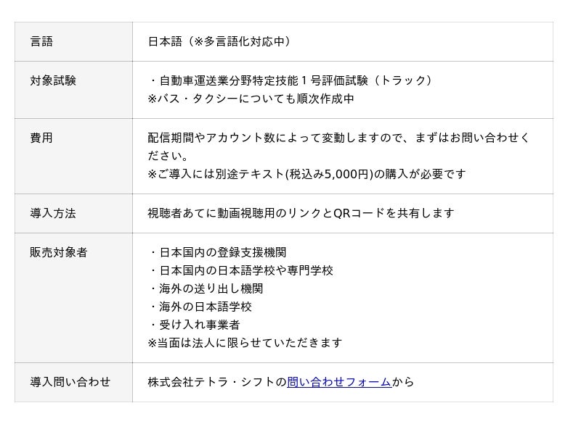The height and width of the screenshot is (424, 581).
Task: Click the 配信期間やアカウント数 cost text
Action: [338, 138]
